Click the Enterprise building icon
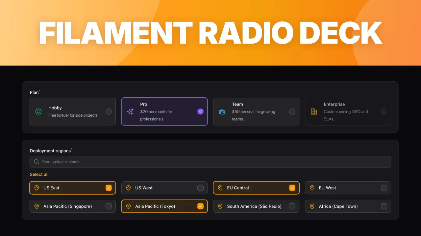This screenshot has height=236, width=421. click(x=314, y=111)
